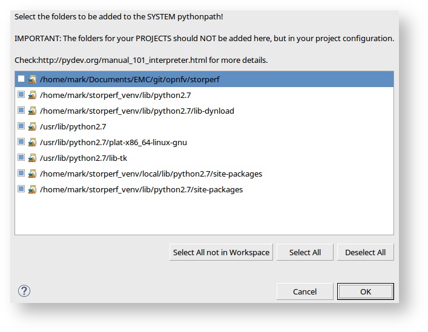Uncheck storperf_venv/lib/python2.7/lib-dynload checkbox
Image resolution: width=428 pixels, height=332 pixels.
point(22,111)
